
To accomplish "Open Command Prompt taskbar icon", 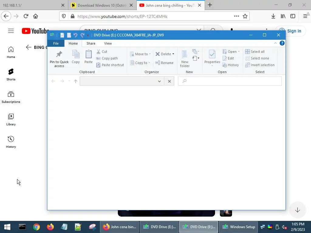I will coord(22,227).
